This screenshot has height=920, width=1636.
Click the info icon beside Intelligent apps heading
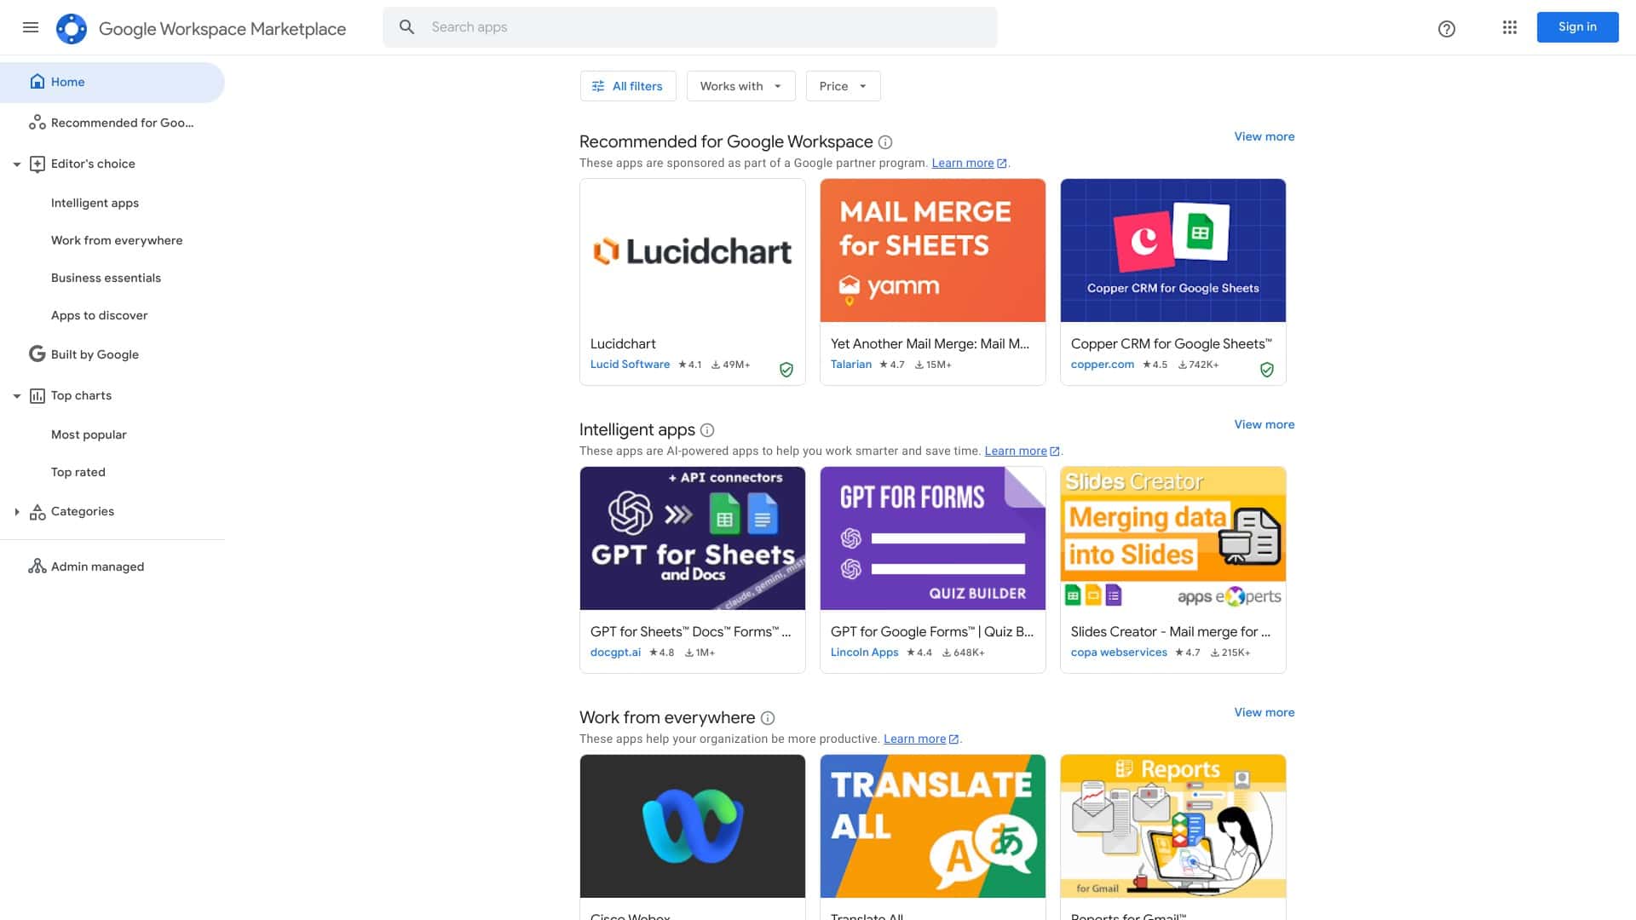[x=707, y=430]
